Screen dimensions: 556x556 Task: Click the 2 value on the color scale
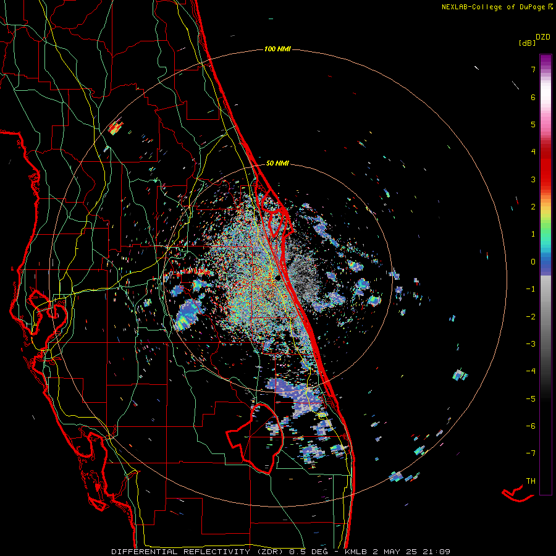pyautogui.click(x=533, y=207)
